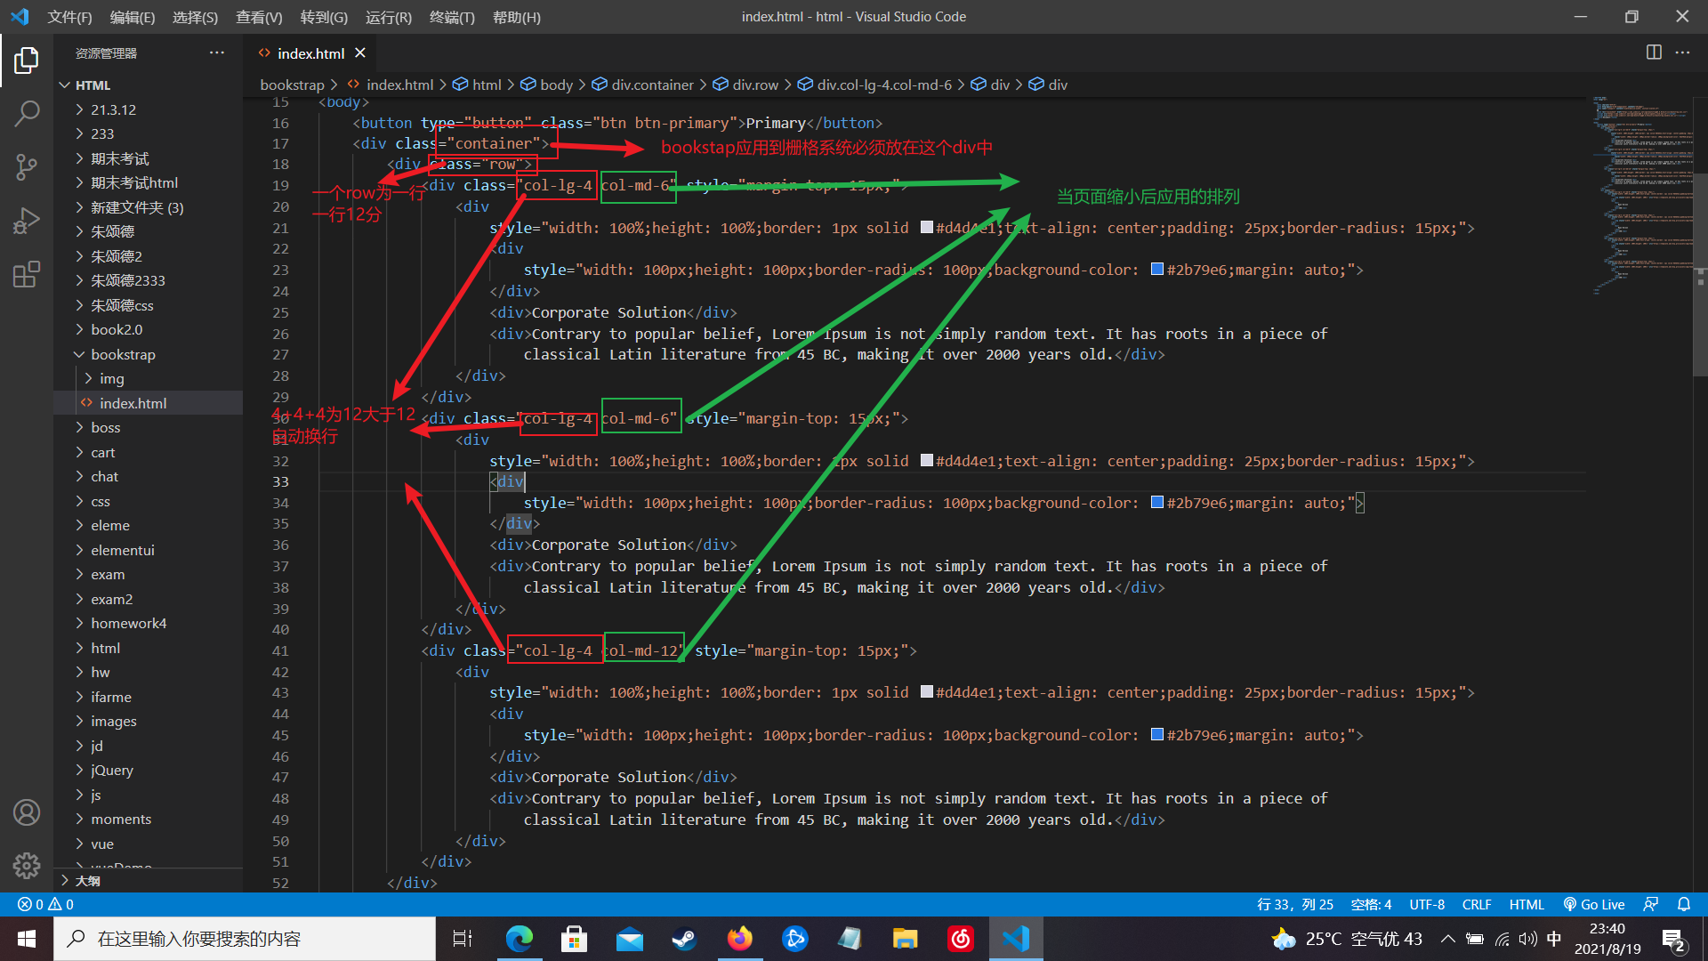Open Firefox from the Windows taskbar
The height and width of the screenshot is (961, 1708).
(739, 939)
